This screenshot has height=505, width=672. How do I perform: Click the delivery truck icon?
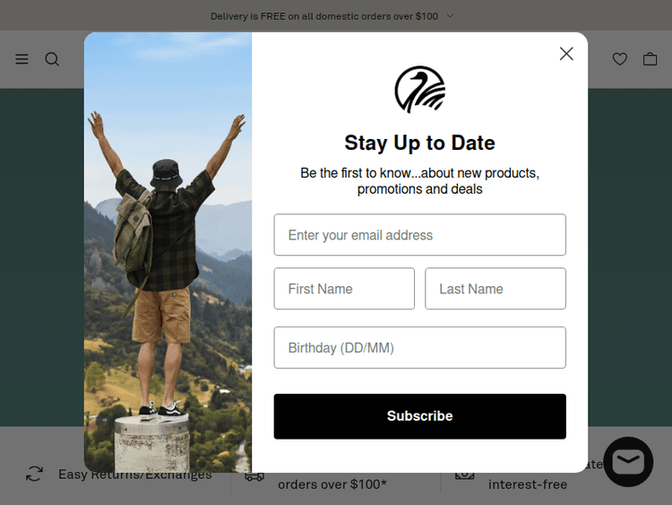[x=254, y=476]
